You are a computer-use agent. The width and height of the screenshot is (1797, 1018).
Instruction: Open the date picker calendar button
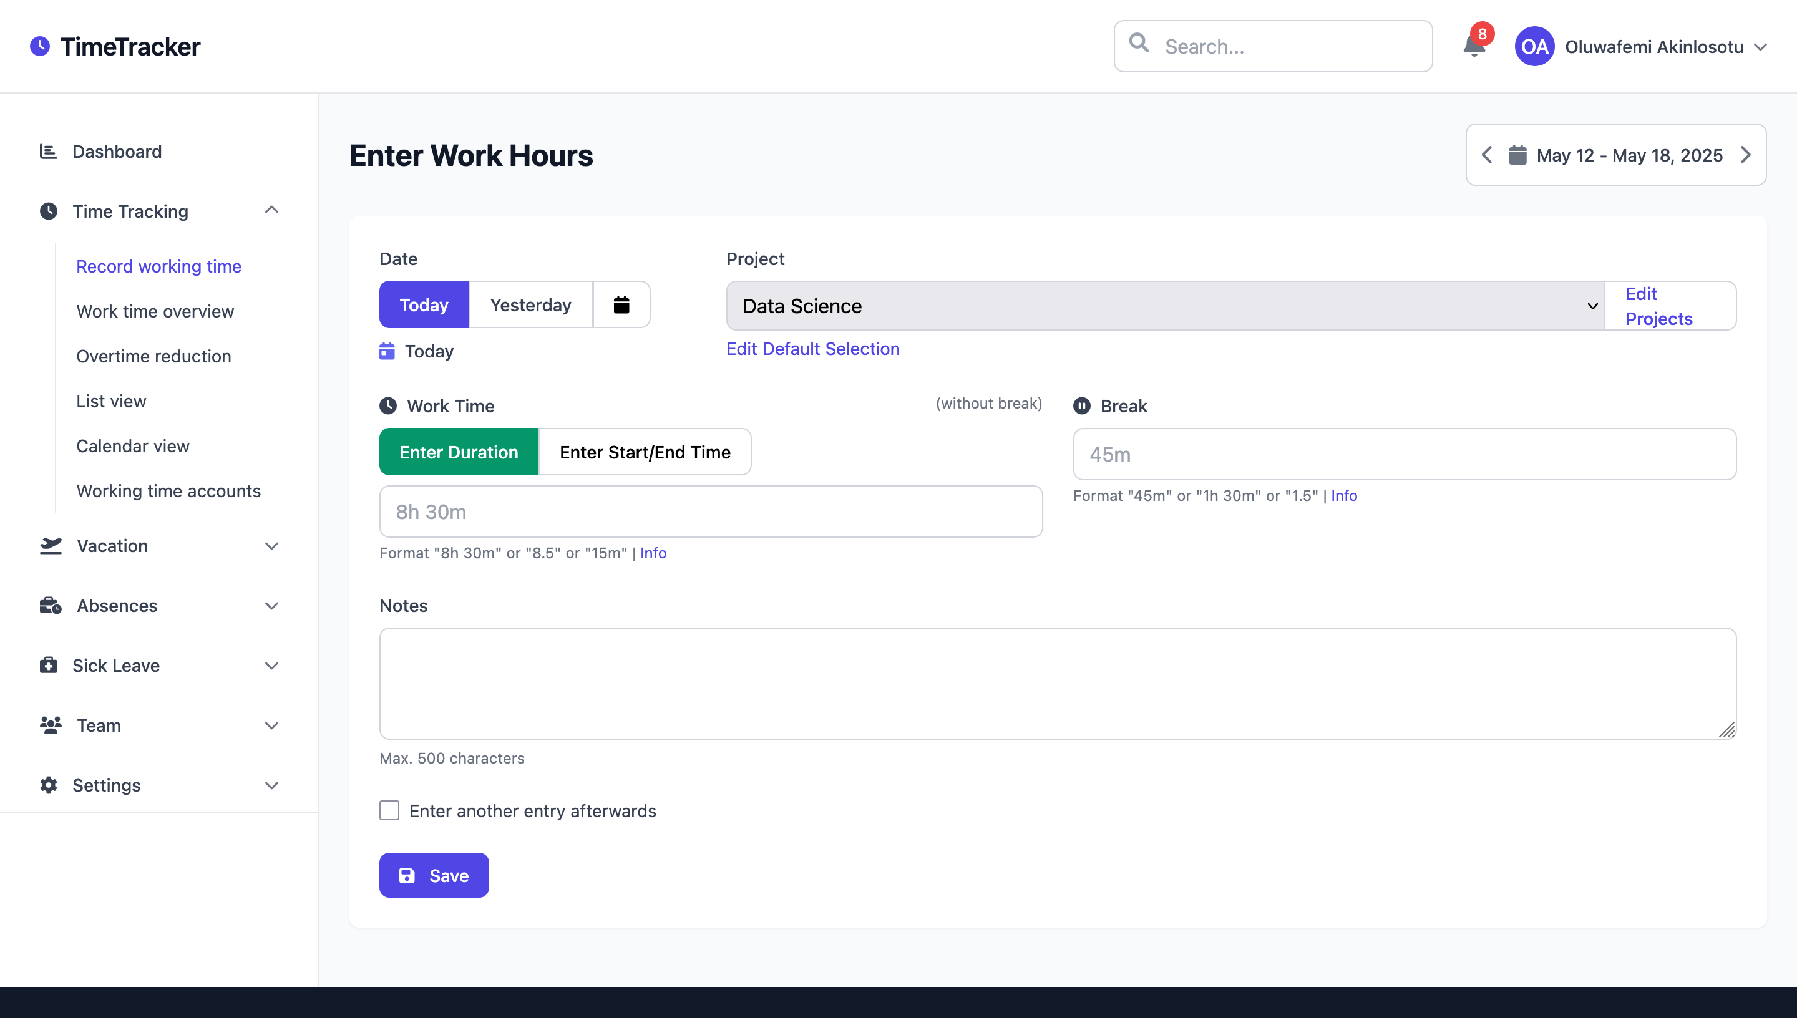[621, 305]
